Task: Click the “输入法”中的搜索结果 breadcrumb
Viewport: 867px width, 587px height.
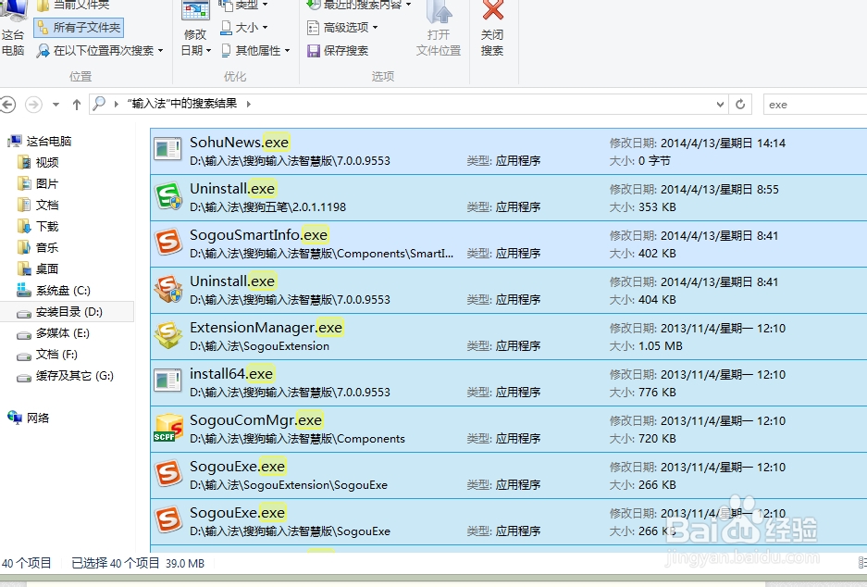Action: point(182,104)
